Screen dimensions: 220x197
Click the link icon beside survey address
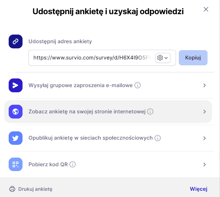coord(16,41)
